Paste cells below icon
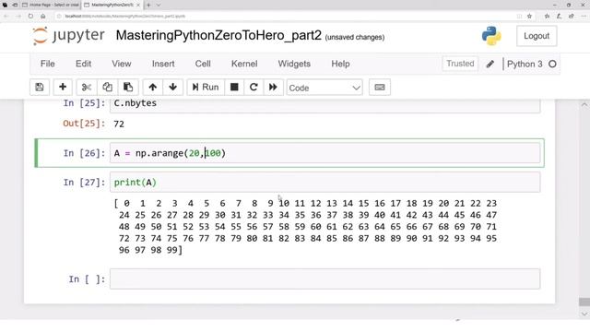Screen dimensions: 590x332 (x=128, y=88)
